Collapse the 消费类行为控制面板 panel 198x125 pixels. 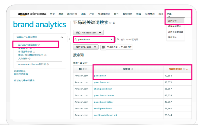coord(62,37)
